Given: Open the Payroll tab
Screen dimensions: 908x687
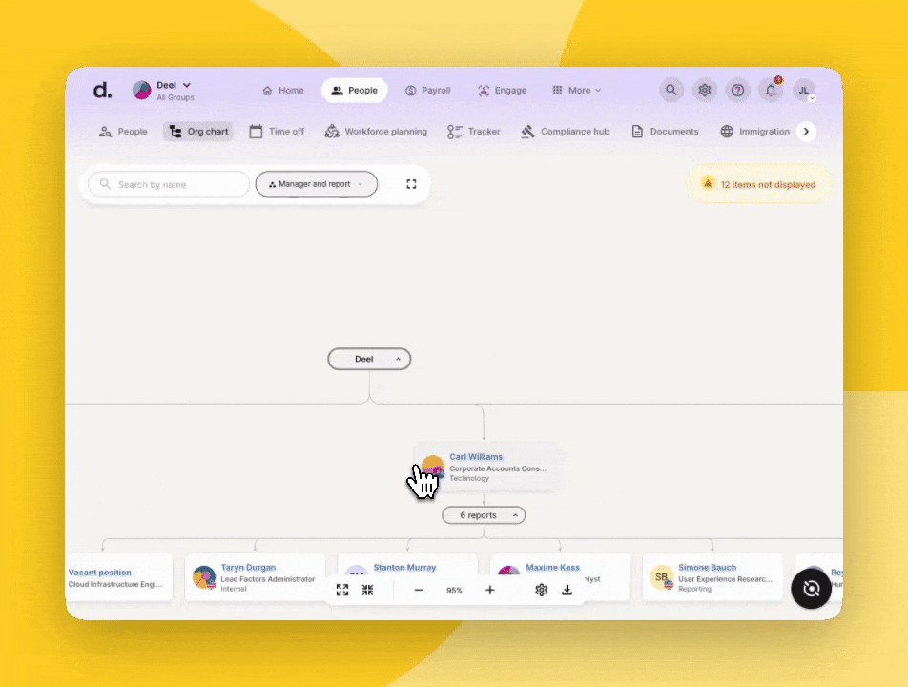Looking at the screenshot, I should click(428, 91).
